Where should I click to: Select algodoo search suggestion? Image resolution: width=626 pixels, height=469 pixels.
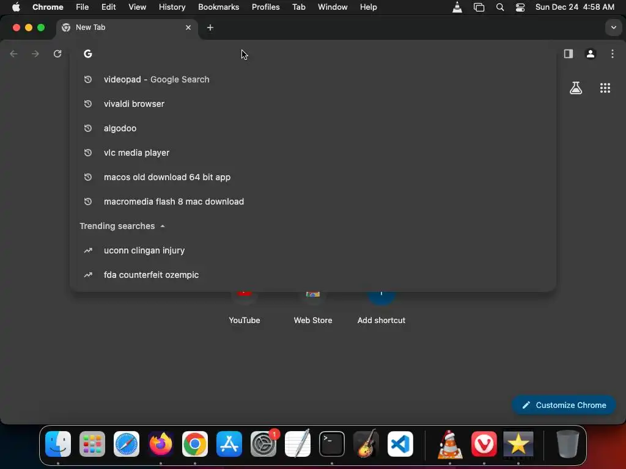click(312, 128)
